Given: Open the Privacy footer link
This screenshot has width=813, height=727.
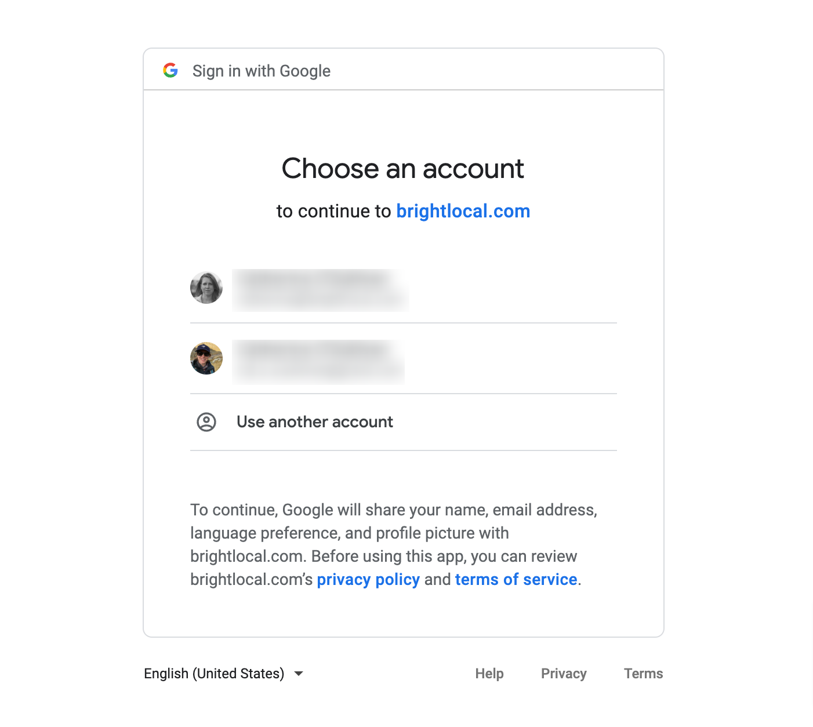Looking at the screenshot, I should point(564,674).
